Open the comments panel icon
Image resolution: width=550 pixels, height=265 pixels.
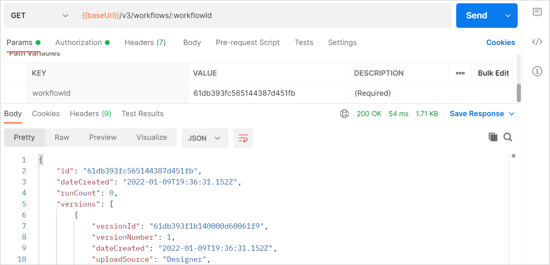point(537,12)
